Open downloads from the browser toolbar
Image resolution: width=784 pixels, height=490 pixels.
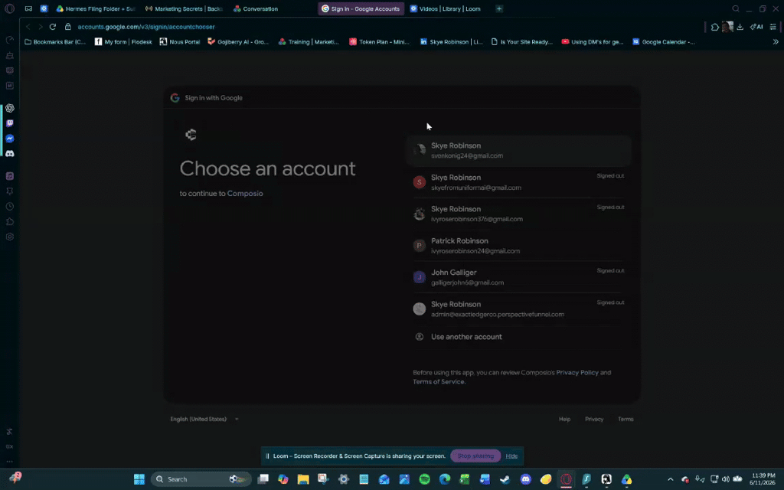(x=740, y=27)
